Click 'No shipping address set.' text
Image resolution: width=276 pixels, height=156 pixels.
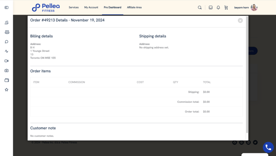pyautogui.click(x=154, y=47)
